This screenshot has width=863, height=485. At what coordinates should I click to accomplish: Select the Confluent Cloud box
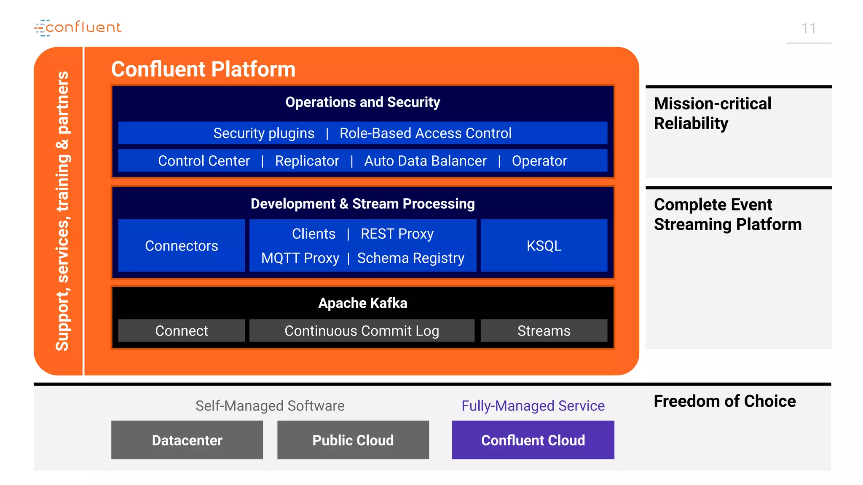(x=533, y=440)
